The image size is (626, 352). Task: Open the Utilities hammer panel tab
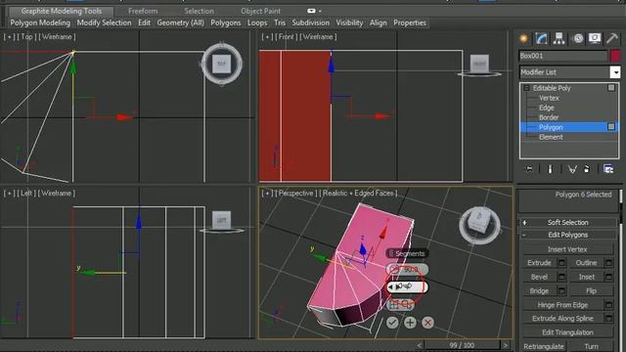pos(611,38)
